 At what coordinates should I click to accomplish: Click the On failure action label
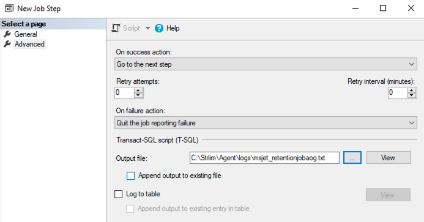[x=140, y=111]
